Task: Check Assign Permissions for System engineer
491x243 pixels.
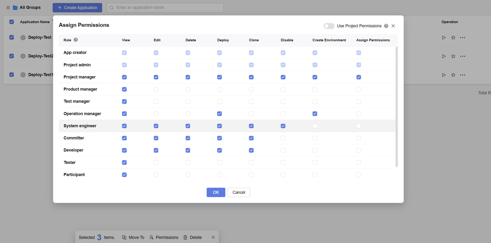Action: pos(359,126)
